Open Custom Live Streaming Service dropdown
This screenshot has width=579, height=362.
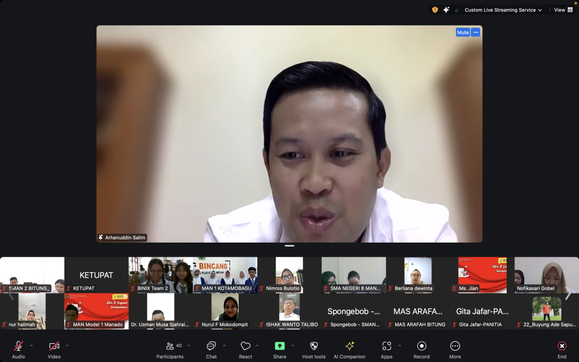coord(503,10)
